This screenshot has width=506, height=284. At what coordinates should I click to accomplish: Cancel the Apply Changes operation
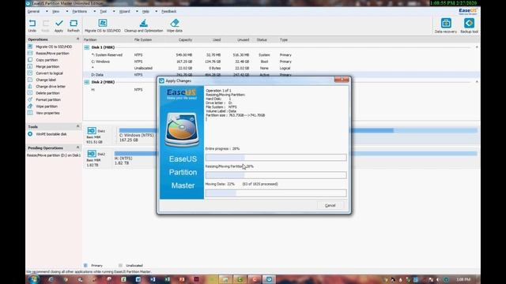coord(330,205)
